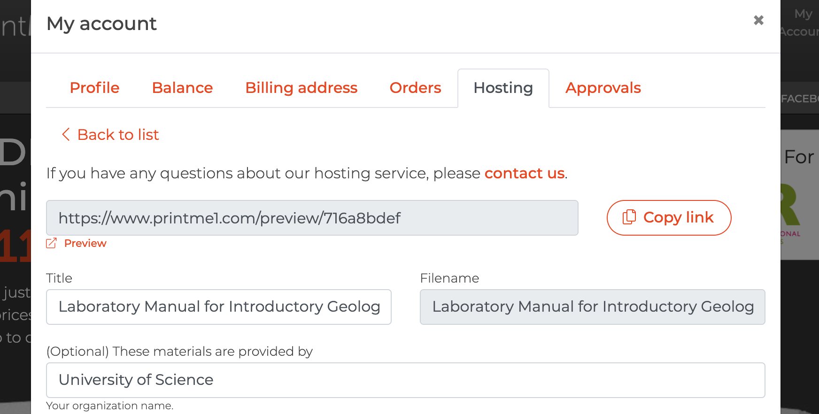The image size is (819, 414).
Task: Open the Billing address tab
Action: tap(301, 88)
